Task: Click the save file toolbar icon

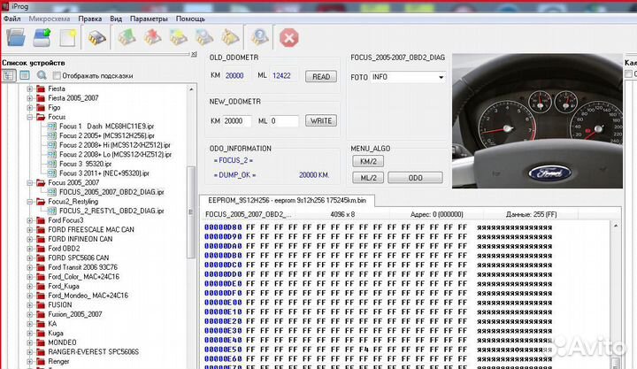Action: [x=42, y=37]
